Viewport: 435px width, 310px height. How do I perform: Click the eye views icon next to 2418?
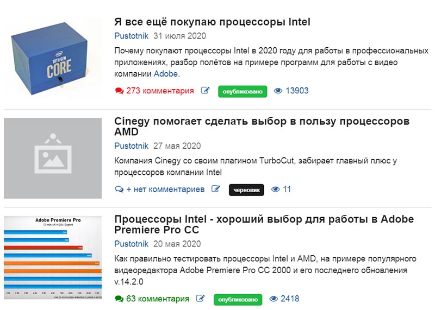[274, 299]
